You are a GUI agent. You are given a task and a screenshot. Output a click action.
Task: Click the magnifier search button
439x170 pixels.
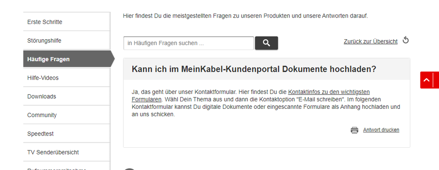click(266, 43)
